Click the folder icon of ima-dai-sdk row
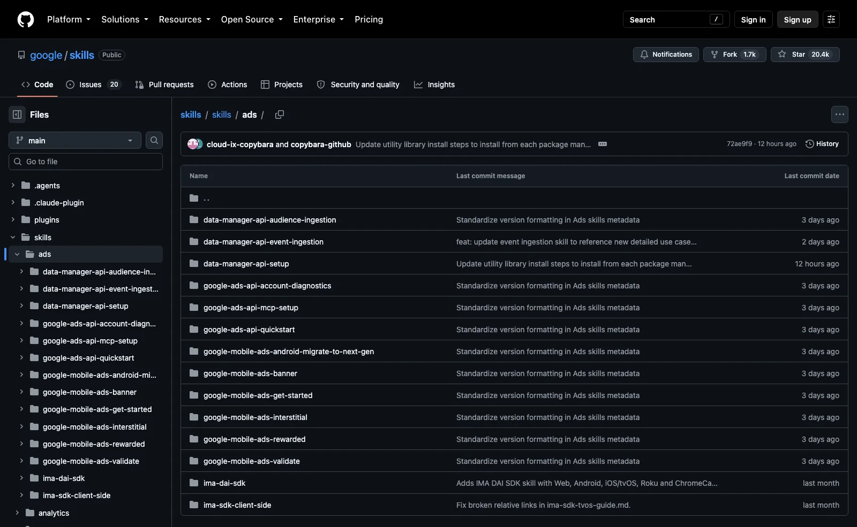The image size is (857, 527). click(x=194, y=483)
